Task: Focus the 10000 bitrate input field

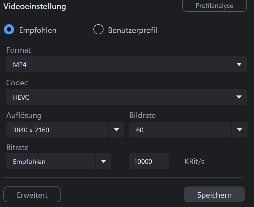Action: point(149,161)
